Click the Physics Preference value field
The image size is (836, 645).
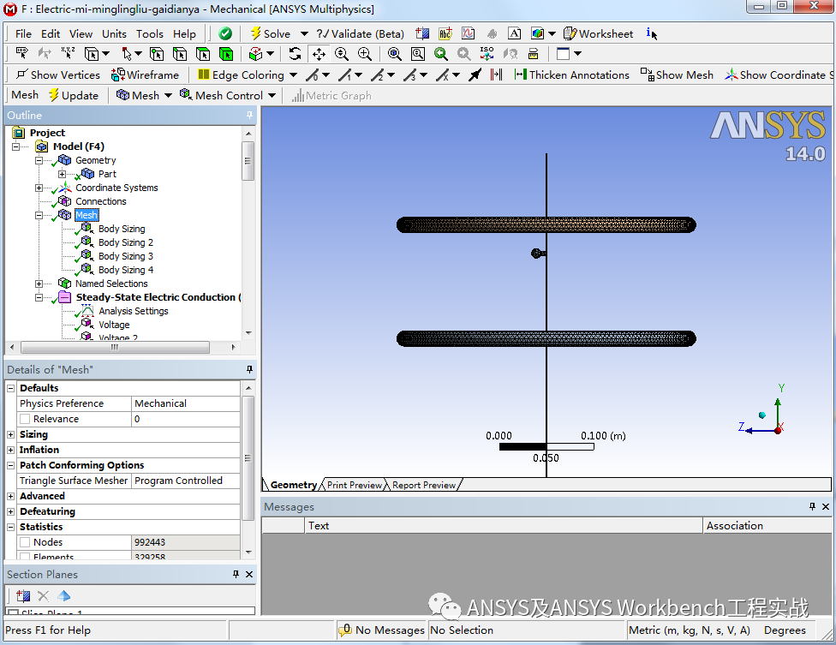[x=186, y=403]
